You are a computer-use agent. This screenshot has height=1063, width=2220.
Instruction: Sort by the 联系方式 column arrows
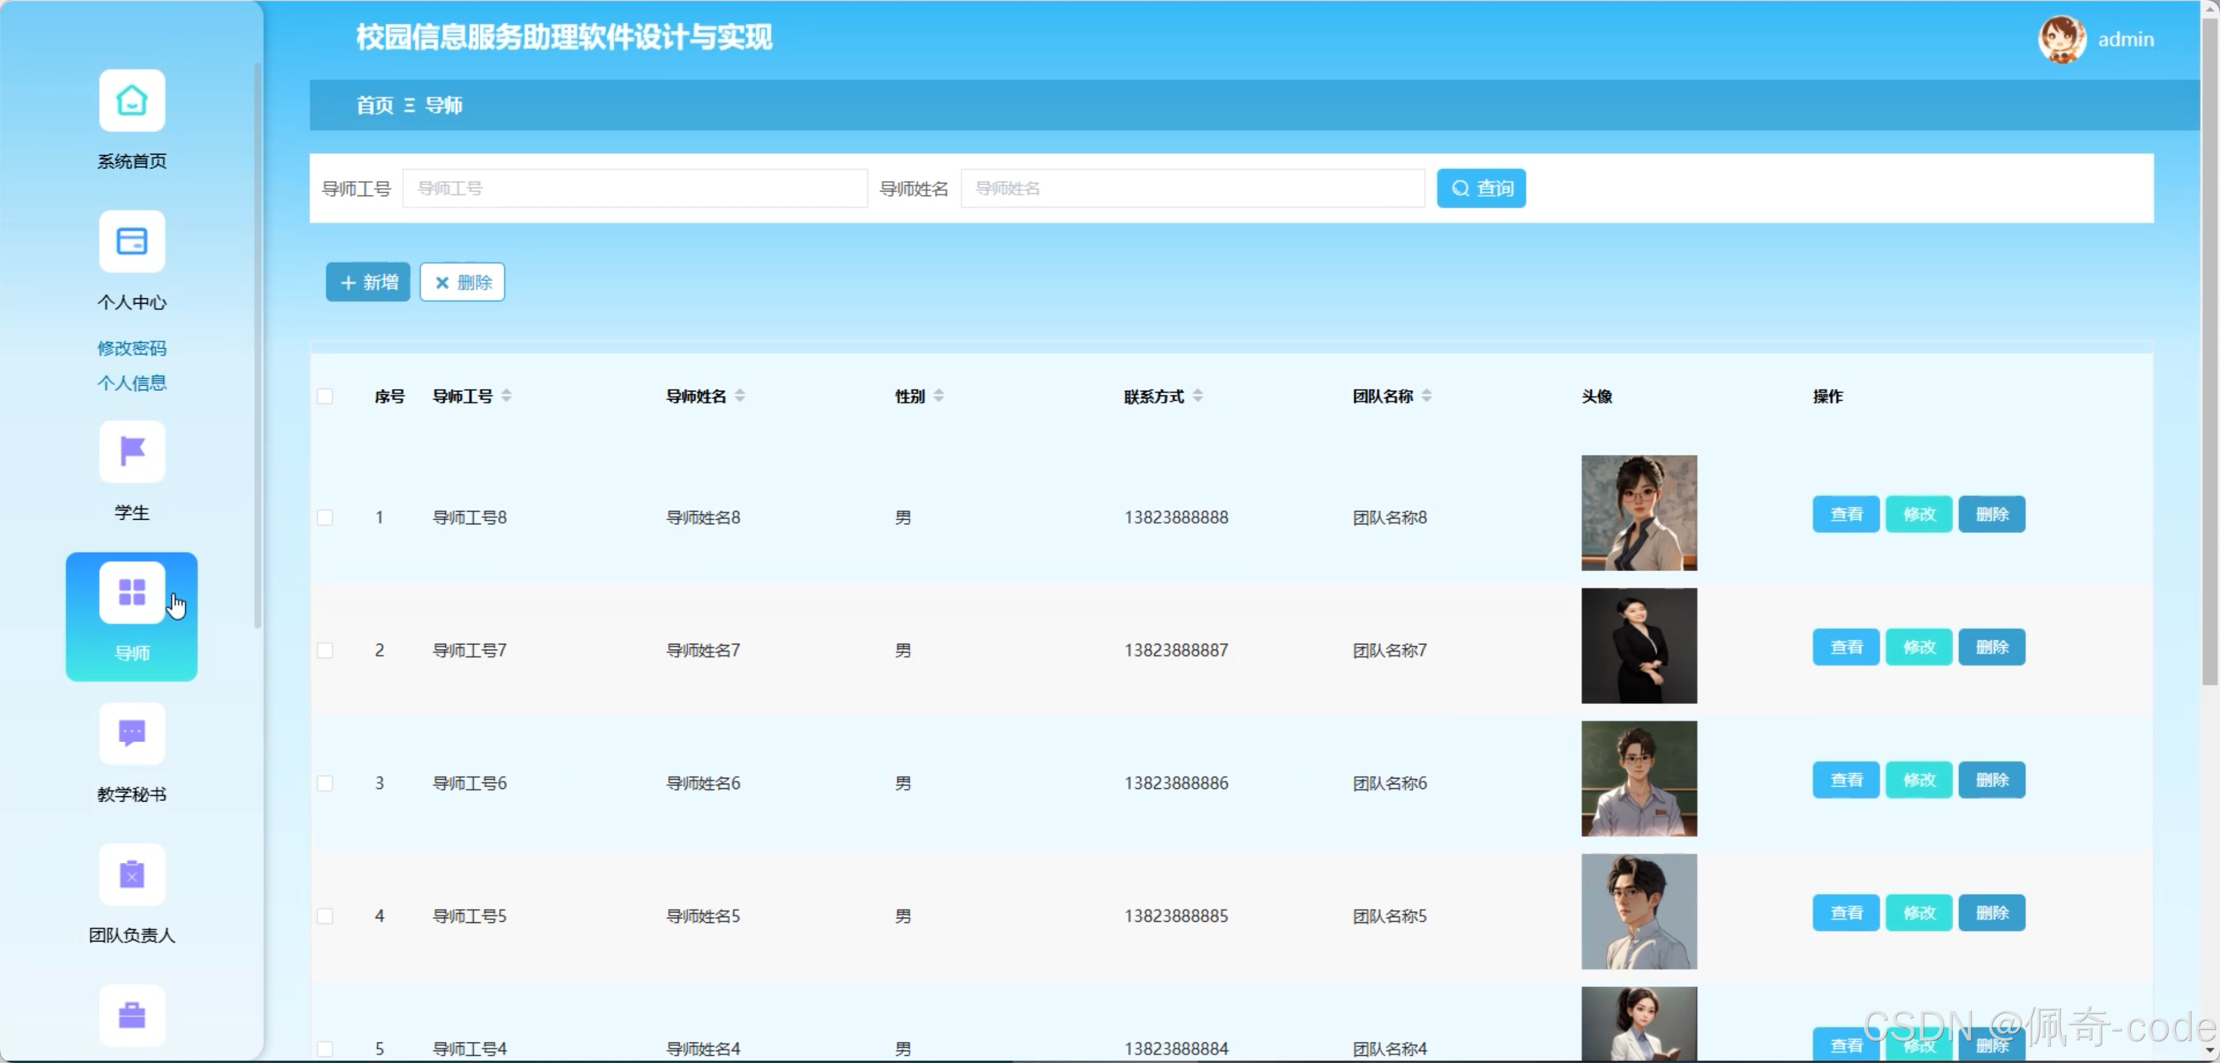(1197, 396)
